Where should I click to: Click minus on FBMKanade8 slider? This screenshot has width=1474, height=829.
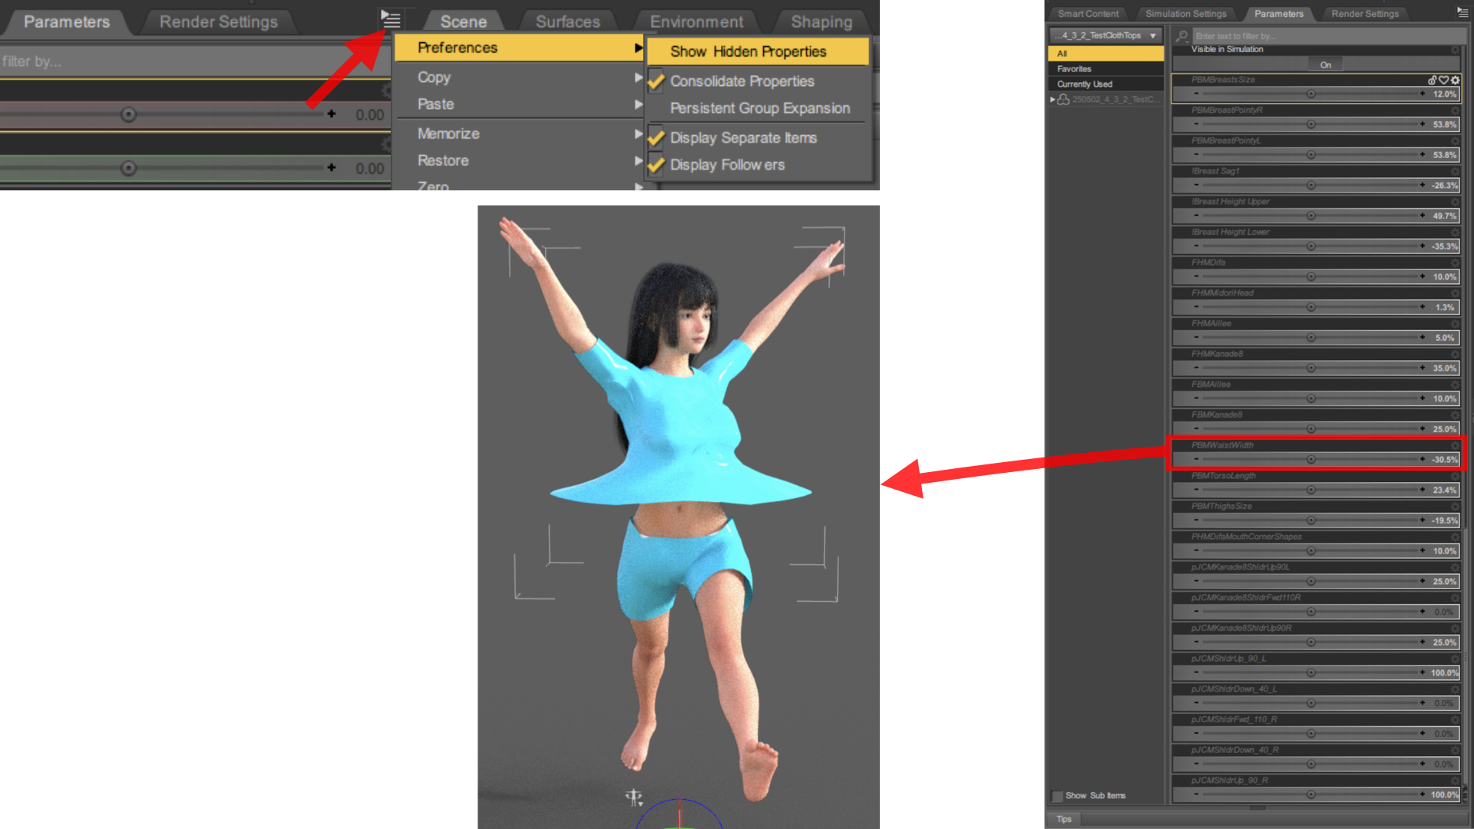pos(1196,428)
